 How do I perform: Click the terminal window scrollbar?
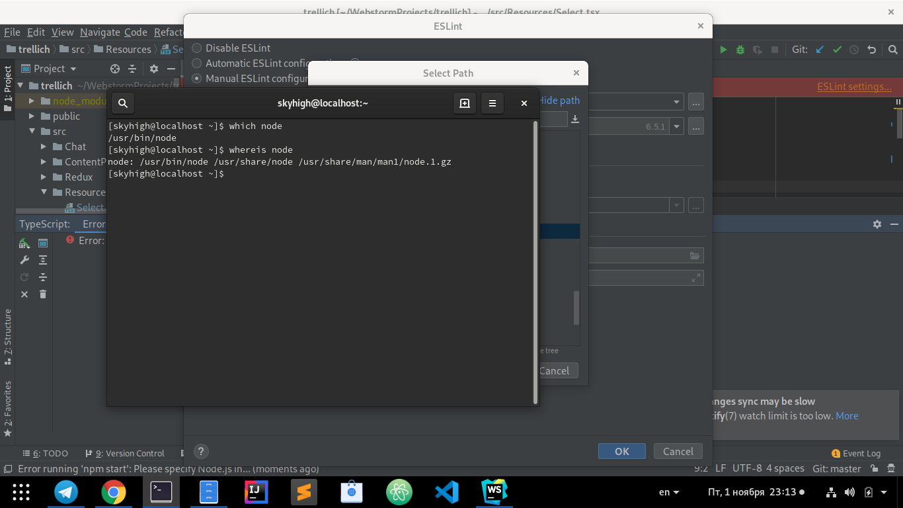(x=535, y=262)
